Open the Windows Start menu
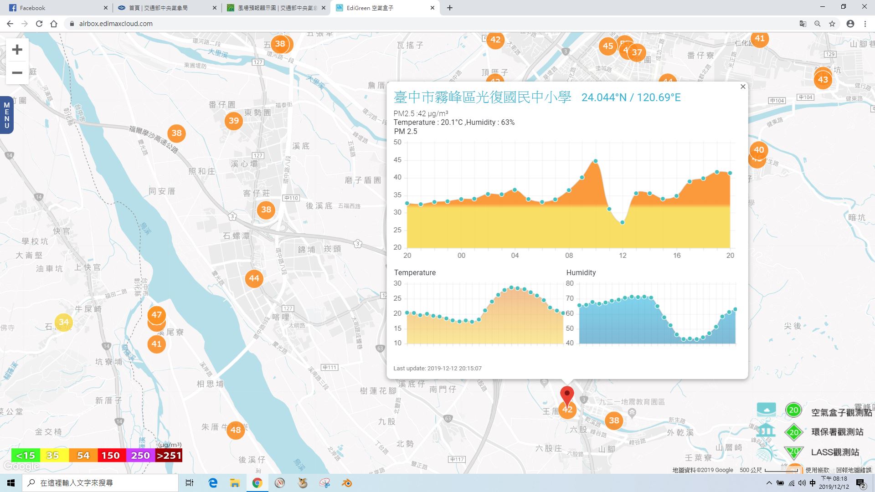875x492 pixels. tap(11, 483)
